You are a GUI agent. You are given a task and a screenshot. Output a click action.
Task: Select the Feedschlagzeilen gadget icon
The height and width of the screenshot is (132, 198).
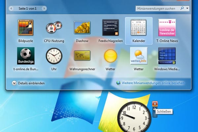111,27
